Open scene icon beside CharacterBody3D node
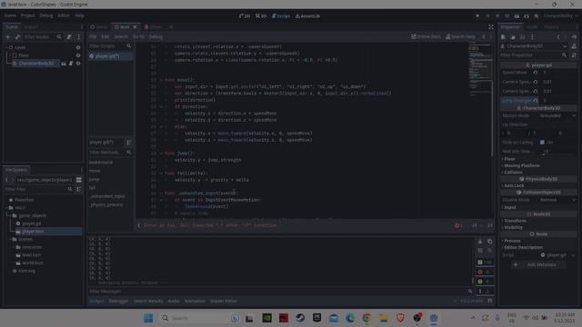The image size is (582, 327). point(64,64)
